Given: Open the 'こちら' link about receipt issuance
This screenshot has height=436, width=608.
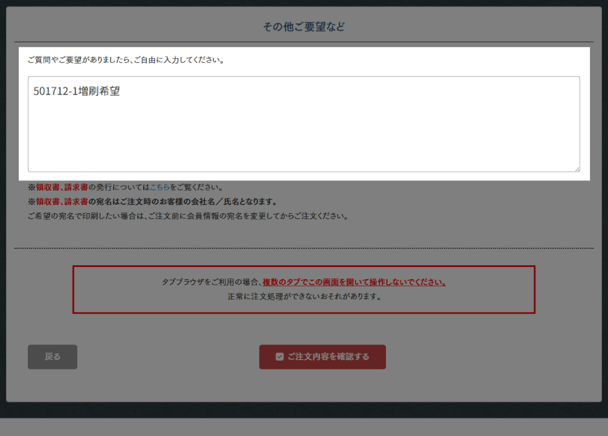Looking at the screenshot, I should (x=160, y=187).
